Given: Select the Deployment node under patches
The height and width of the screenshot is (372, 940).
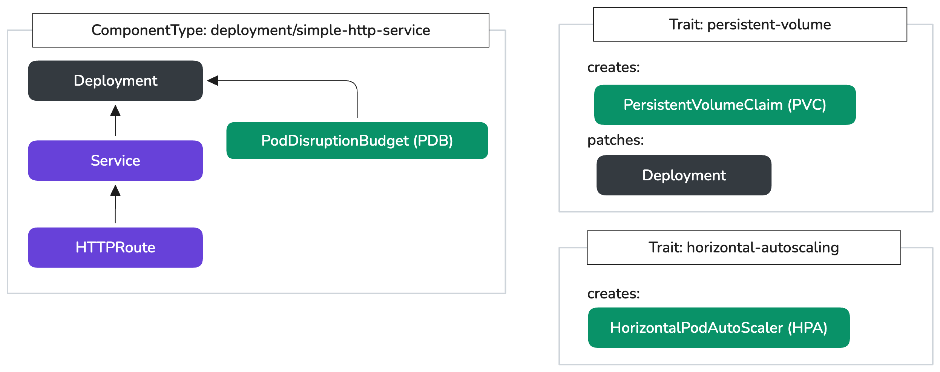Looking at the screenshot, I should [684, 175].
